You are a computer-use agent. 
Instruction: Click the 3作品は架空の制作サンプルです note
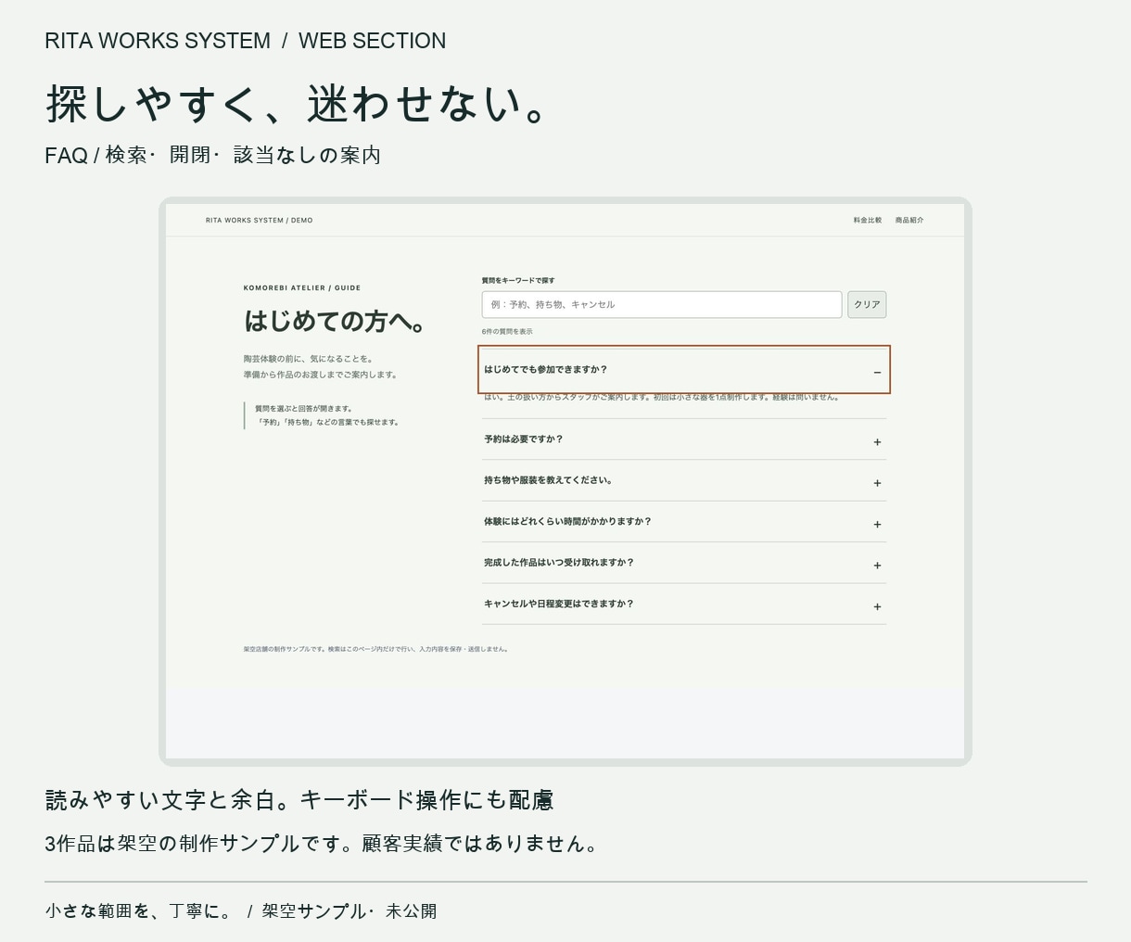[323, 844]
